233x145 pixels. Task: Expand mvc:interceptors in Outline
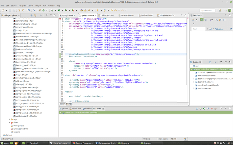(x=194, y=88)
